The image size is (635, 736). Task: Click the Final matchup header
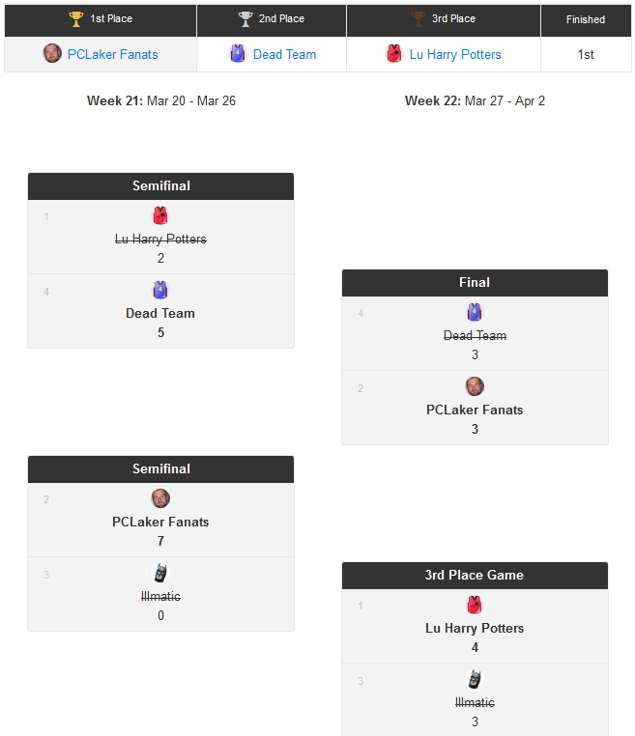point(475,283)
